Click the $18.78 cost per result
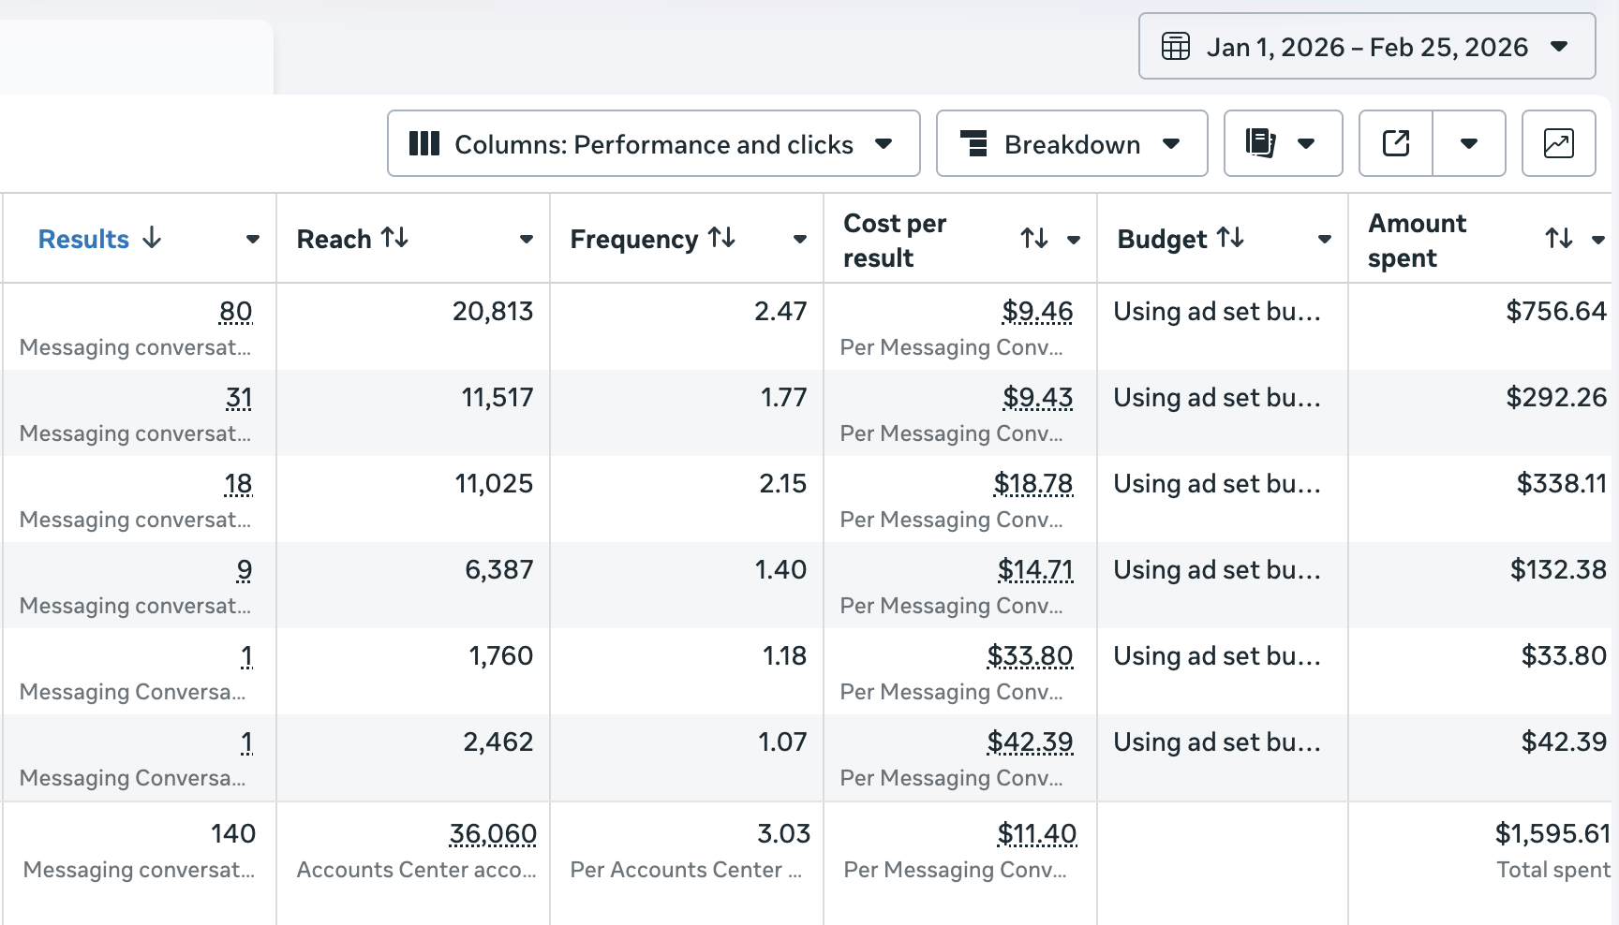Screen dimensions: 1619x925 (x=1032, y=483)
